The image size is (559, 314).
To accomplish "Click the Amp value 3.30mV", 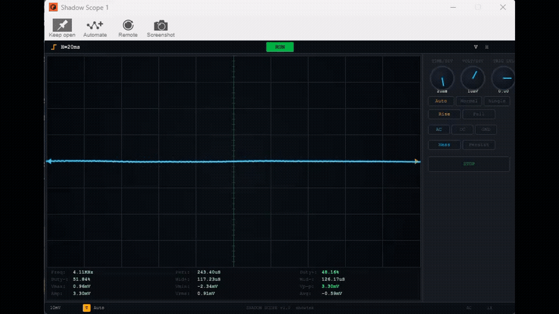I will coord(82,293).
